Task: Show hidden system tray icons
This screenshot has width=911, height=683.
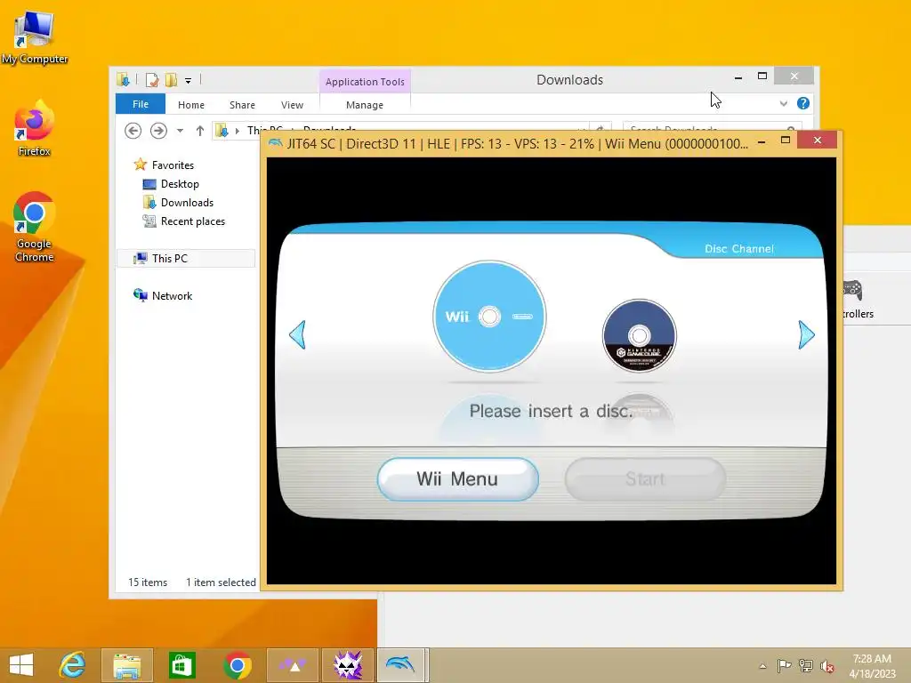Action: click(x=762, y=666)
